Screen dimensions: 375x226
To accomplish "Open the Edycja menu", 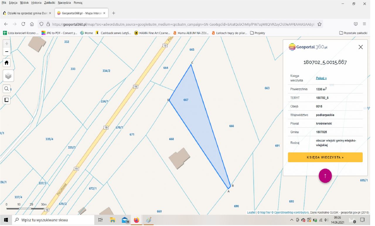I will (x=13, y=3).
